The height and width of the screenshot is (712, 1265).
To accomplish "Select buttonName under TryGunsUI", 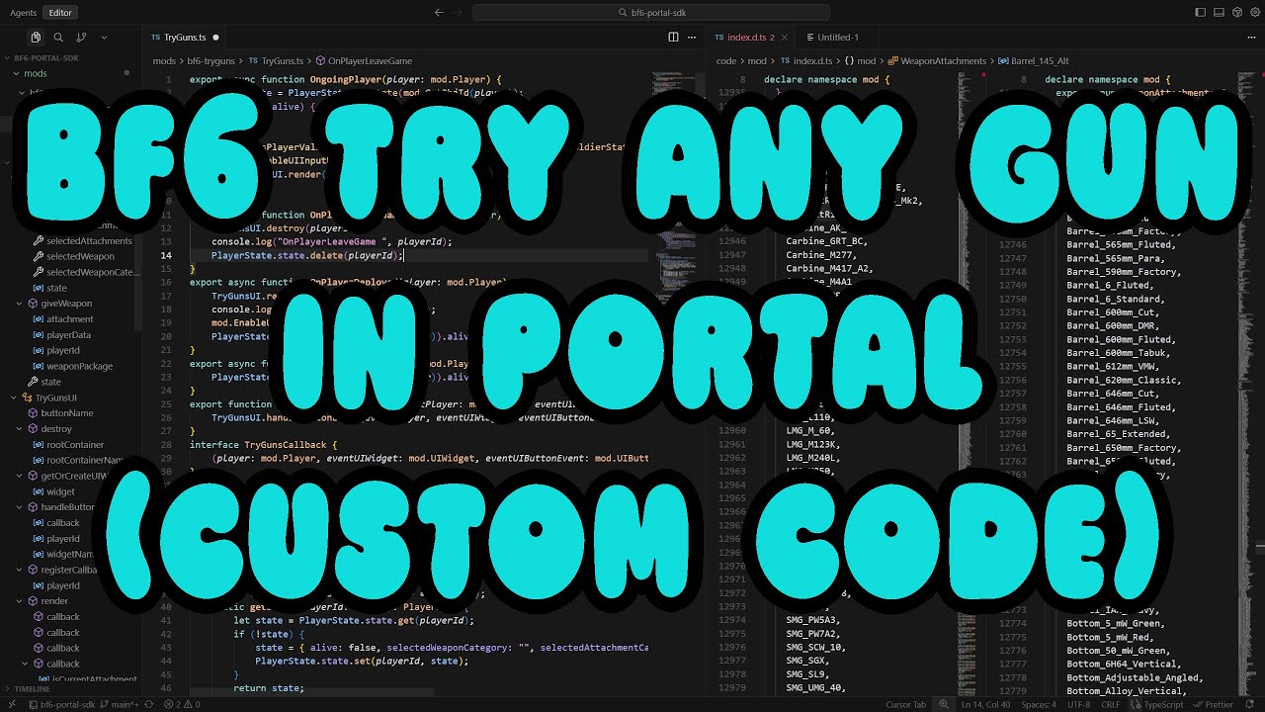I will point(67,413).
